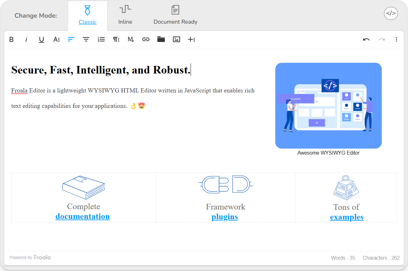Undo the last edit
This screenshot has width=408, height=271.
point(366,39)
